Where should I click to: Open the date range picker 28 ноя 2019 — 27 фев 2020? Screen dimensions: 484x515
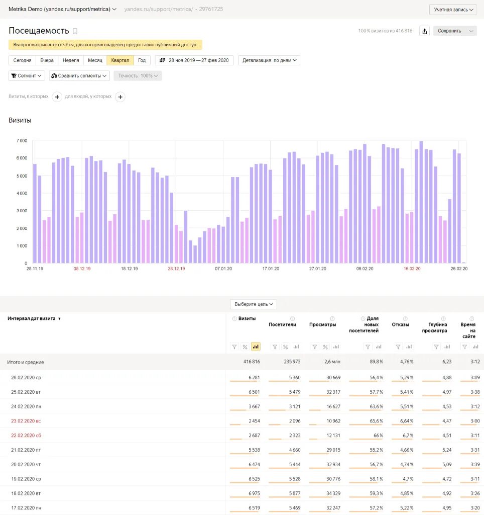(194, 60)
